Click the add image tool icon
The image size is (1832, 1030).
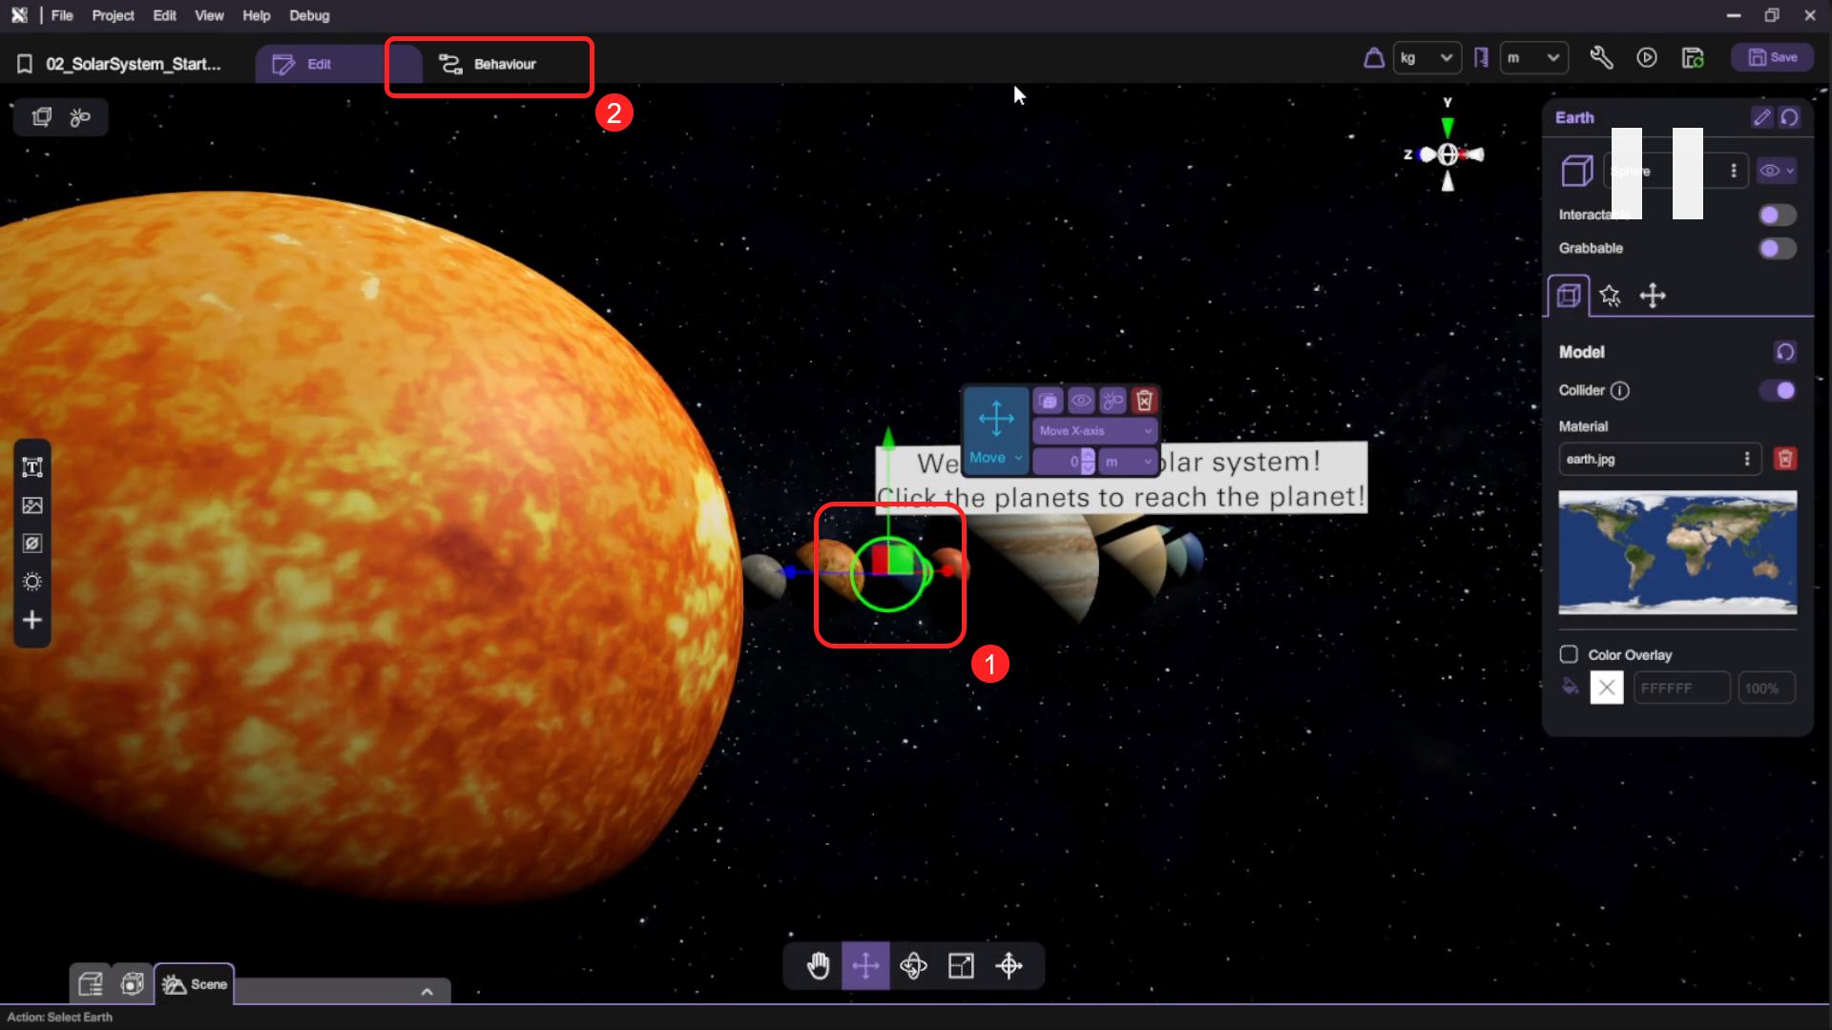[x=32, y=505]
